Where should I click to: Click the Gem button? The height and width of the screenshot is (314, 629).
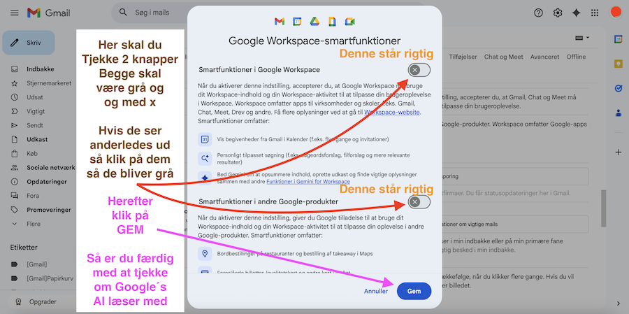coord(414,291)
